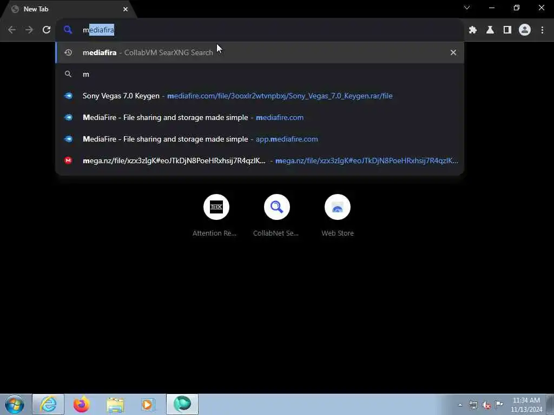Viewport: 554px width, 415px height.
Task: Open the app.mediafire.com suggestion
Action: [x=260, y=139]
